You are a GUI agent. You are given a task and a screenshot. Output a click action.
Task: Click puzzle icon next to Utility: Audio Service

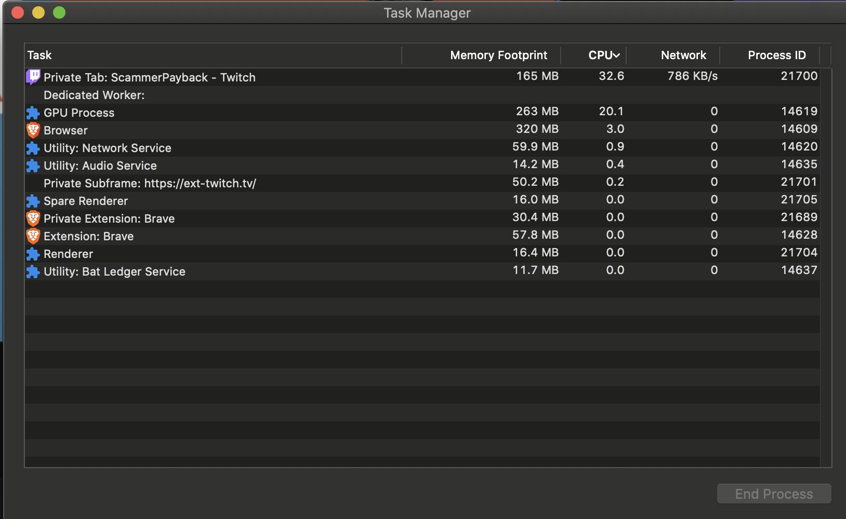tap(33, 166)
